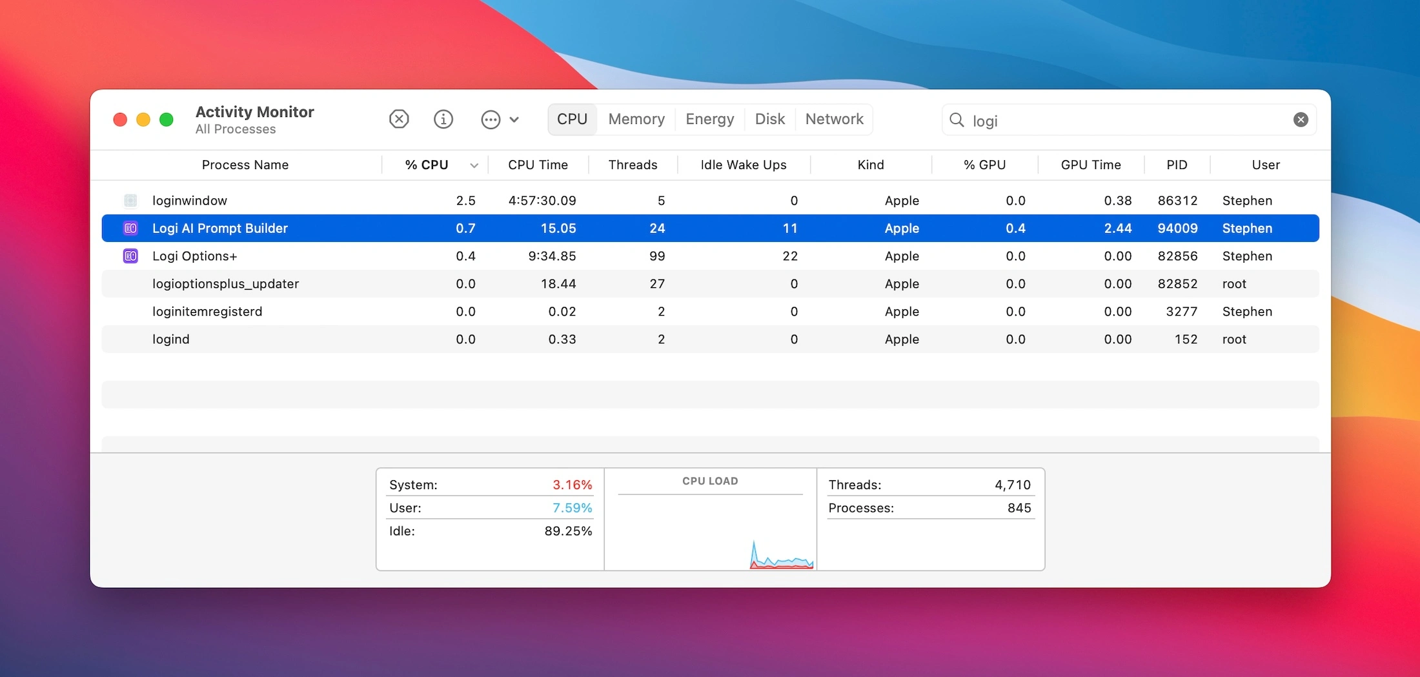The height and width of the screenshot is (677, 1420).
Task: Switch to the Energy tab
Action: tap(710, 119)
